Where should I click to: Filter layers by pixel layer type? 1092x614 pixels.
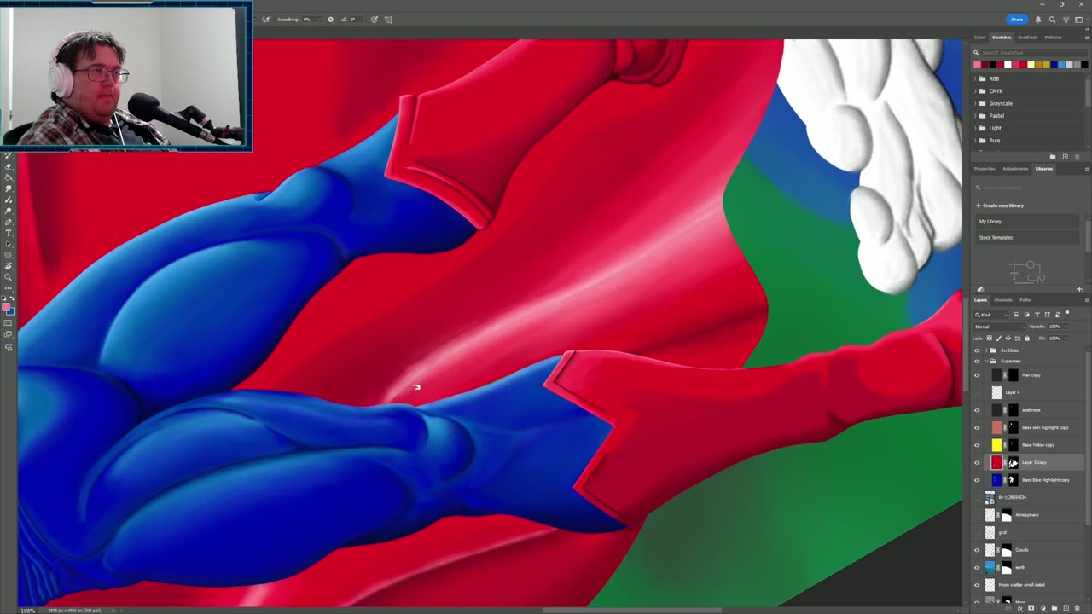[x=1016, y=315]
